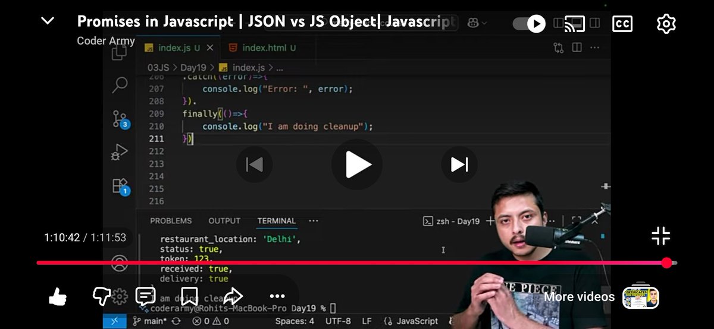This screenshot has height=329, width=714.
Task: Click the 1:10:42 / 1:11:53 time display
Action: point(85,238)
